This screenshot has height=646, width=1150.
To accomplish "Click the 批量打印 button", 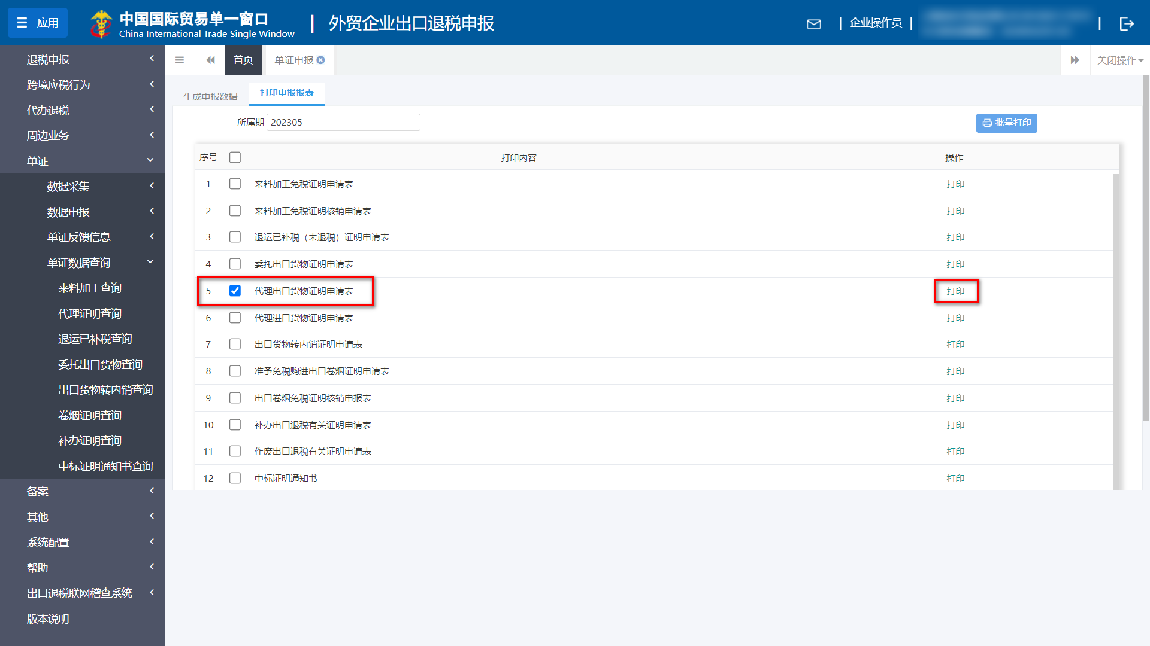I will [x=1006, y=123].
